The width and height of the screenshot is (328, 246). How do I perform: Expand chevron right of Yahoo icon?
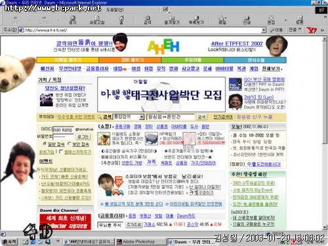322,30
